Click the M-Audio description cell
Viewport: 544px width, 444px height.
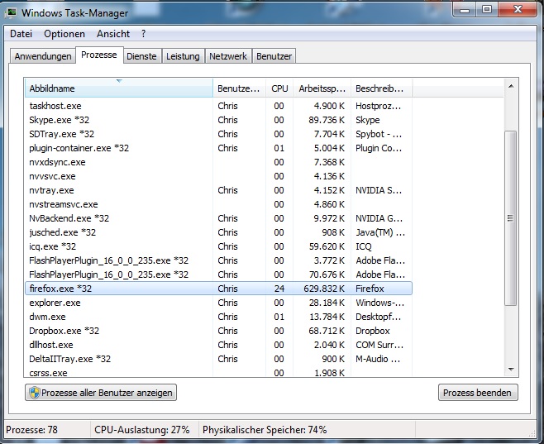click(378, 359)
